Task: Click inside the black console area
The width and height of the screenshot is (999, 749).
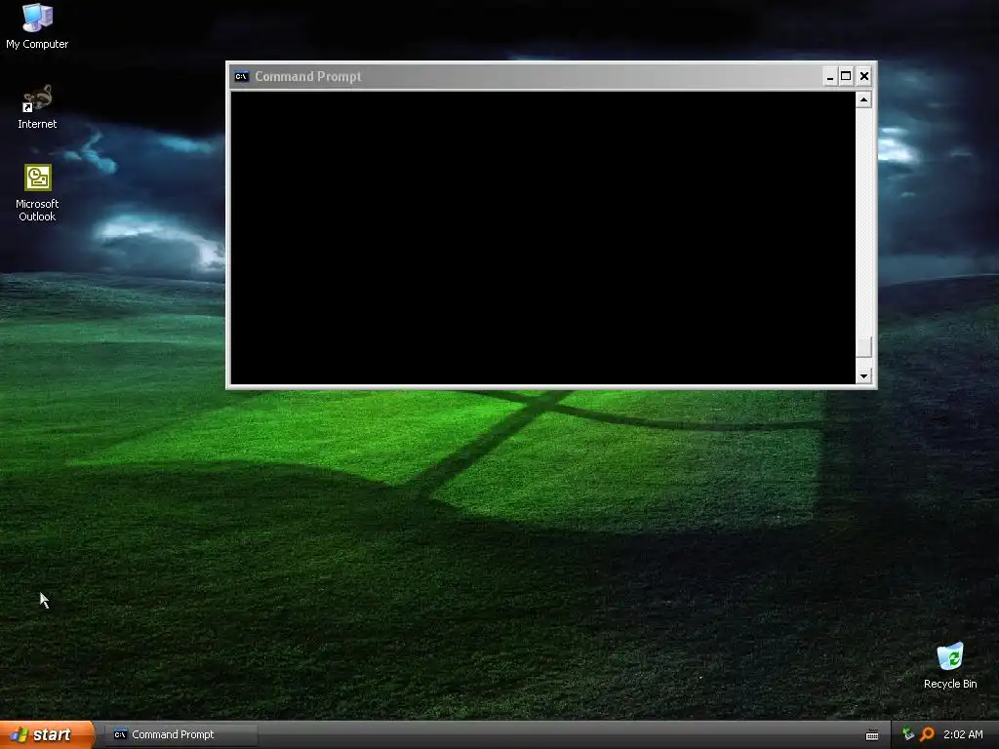Action: 542,238
